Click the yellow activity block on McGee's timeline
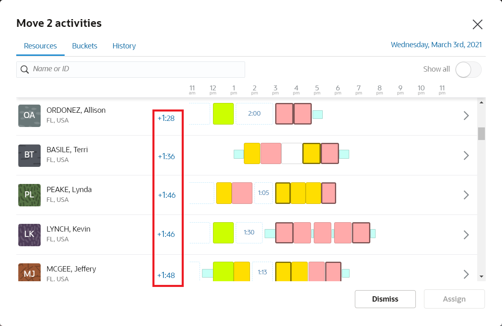This screenshot has height=326, width=502. (x=241, y=271)
